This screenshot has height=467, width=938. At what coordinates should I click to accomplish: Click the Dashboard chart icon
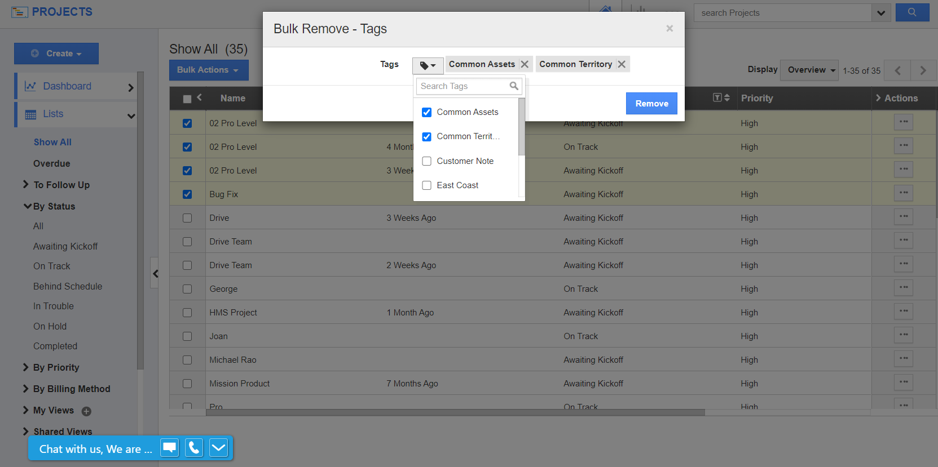30,86
